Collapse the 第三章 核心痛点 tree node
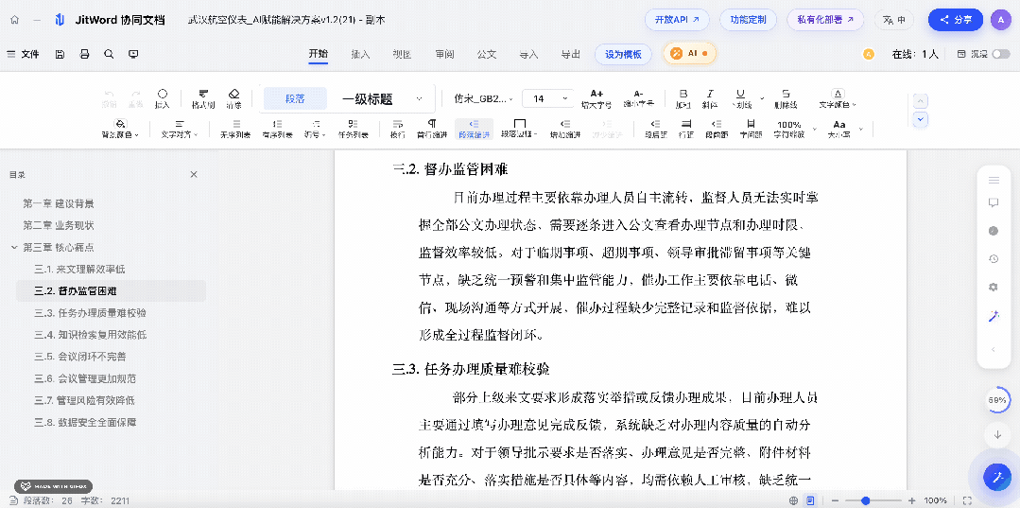The width and height of the screenshot is (1020, 508). (x=13, y=248)
